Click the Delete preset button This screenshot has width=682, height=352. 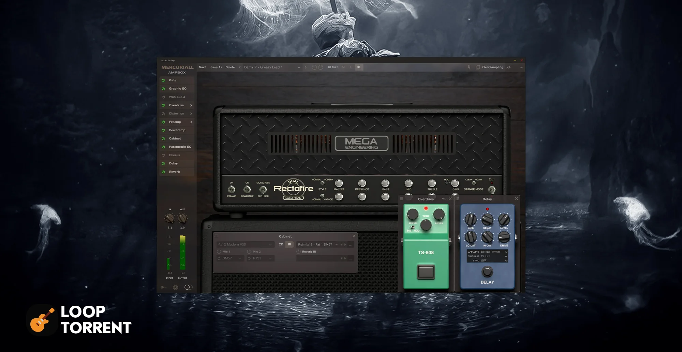click(x=230, y=67)
